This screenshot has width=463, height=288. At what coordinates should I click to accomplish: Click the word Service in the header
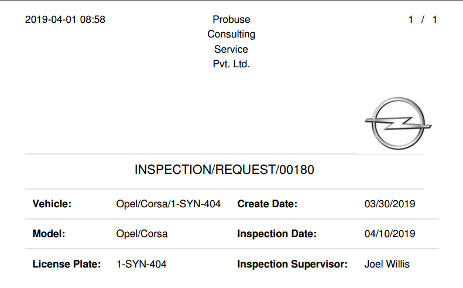[231, 49]
